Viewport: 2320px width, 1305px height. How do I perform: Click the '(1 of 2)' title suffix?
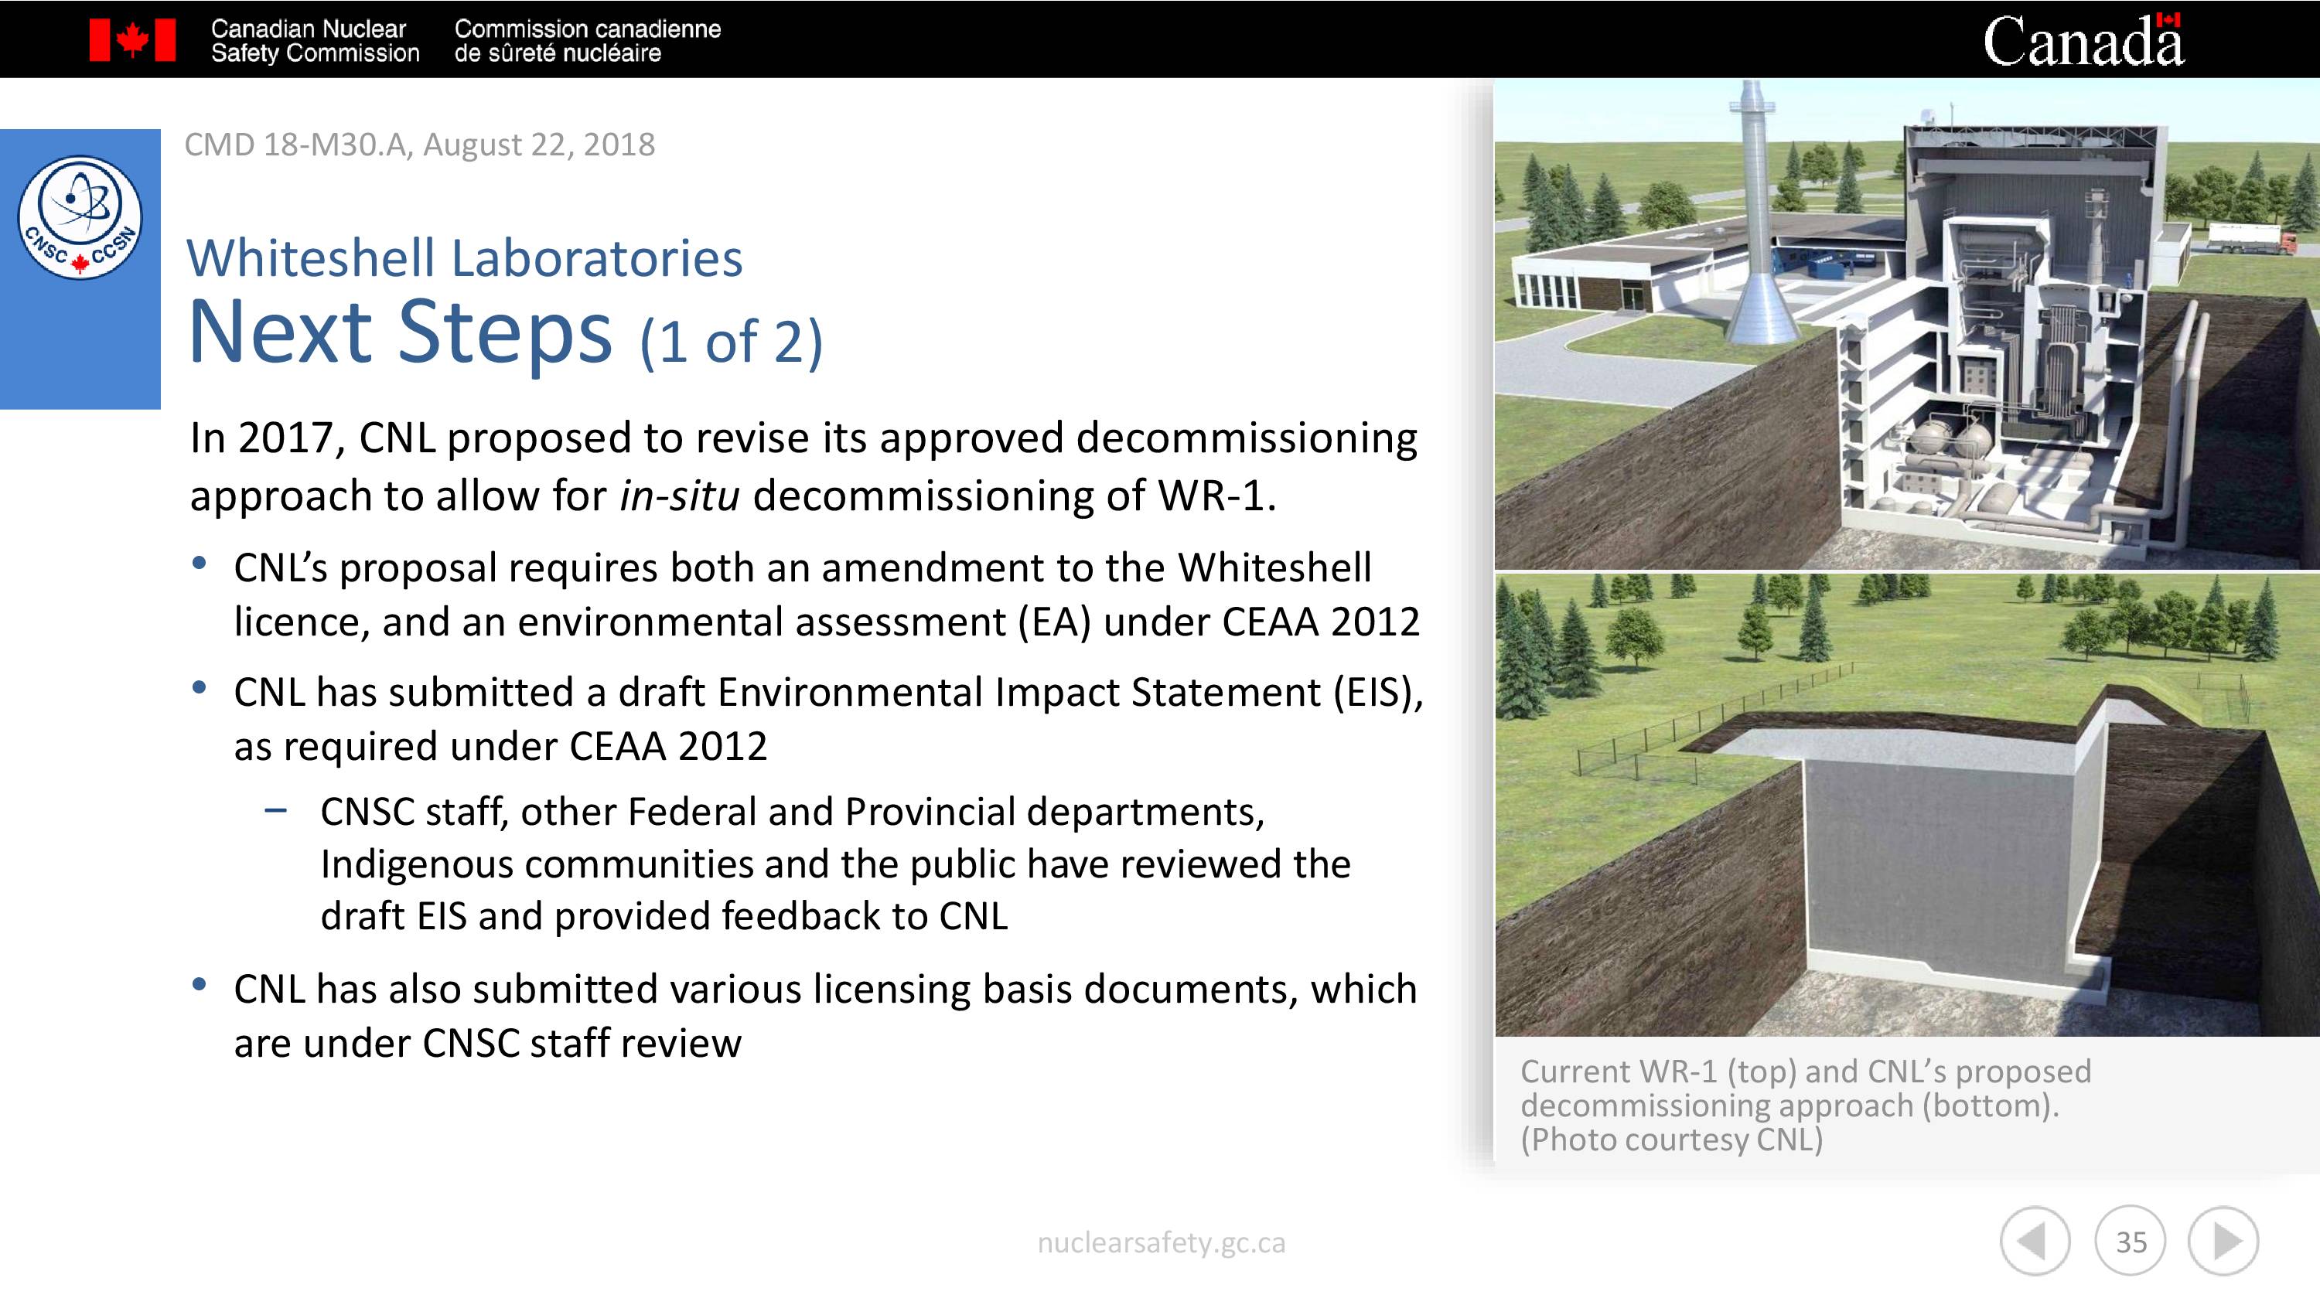click(x=732, y=342)
